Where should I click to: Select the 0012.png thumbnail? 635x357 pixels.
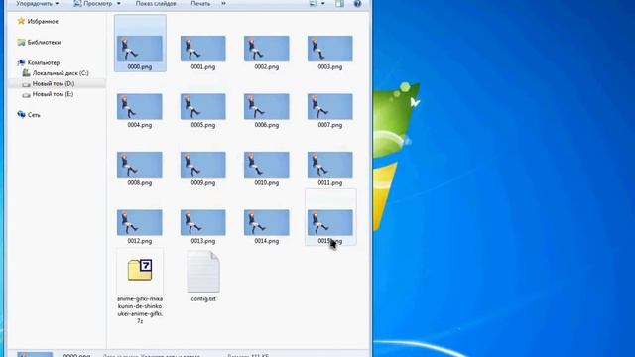pyautogui.click(x=140, y=222)
